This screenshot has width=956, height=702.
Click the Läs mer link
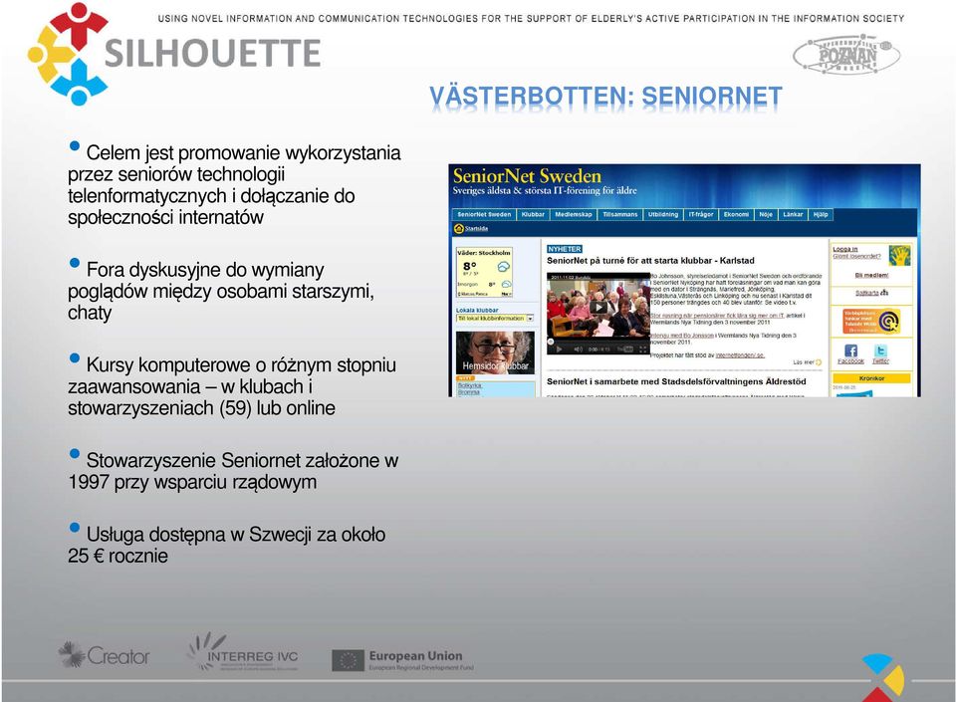[804, 362]
